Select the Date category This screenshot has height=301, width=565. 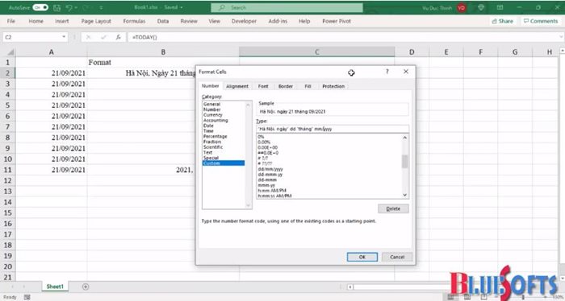208,126
